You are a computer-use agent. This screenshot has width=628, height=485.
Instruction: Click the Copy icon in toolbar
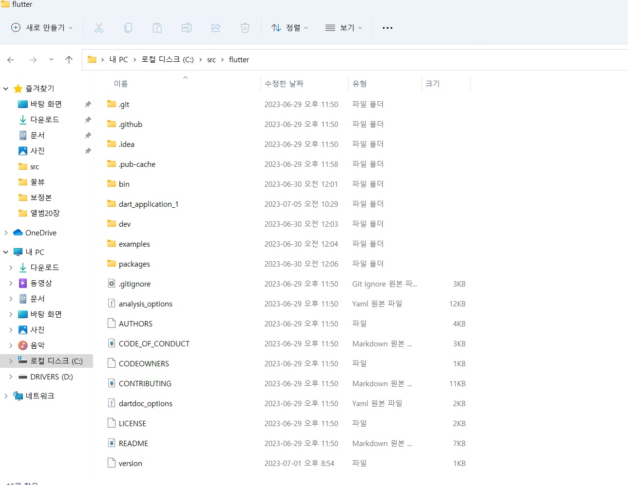(x=128, y=28)
